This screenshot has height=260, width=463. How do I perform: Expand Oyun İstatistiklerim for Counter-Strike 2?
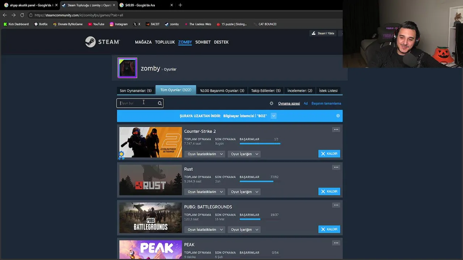tap(205, 154)
